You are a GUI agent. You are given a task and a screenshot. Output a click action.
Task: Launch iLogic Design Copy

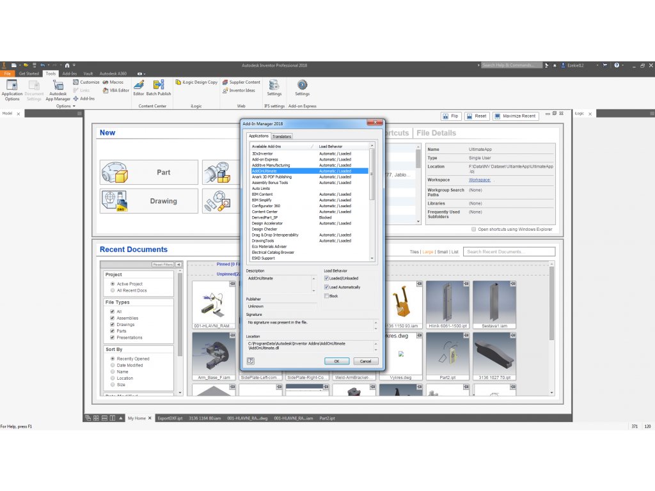(x=196, y=82)
